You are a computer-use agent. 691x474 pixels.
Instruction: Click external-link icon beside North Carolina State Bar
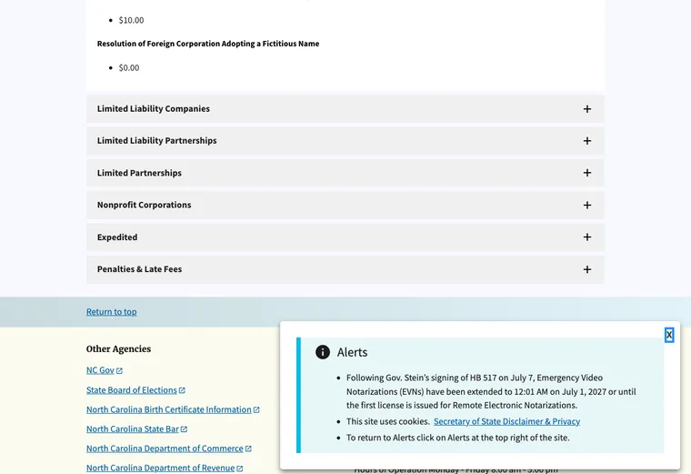coord(185,429)
